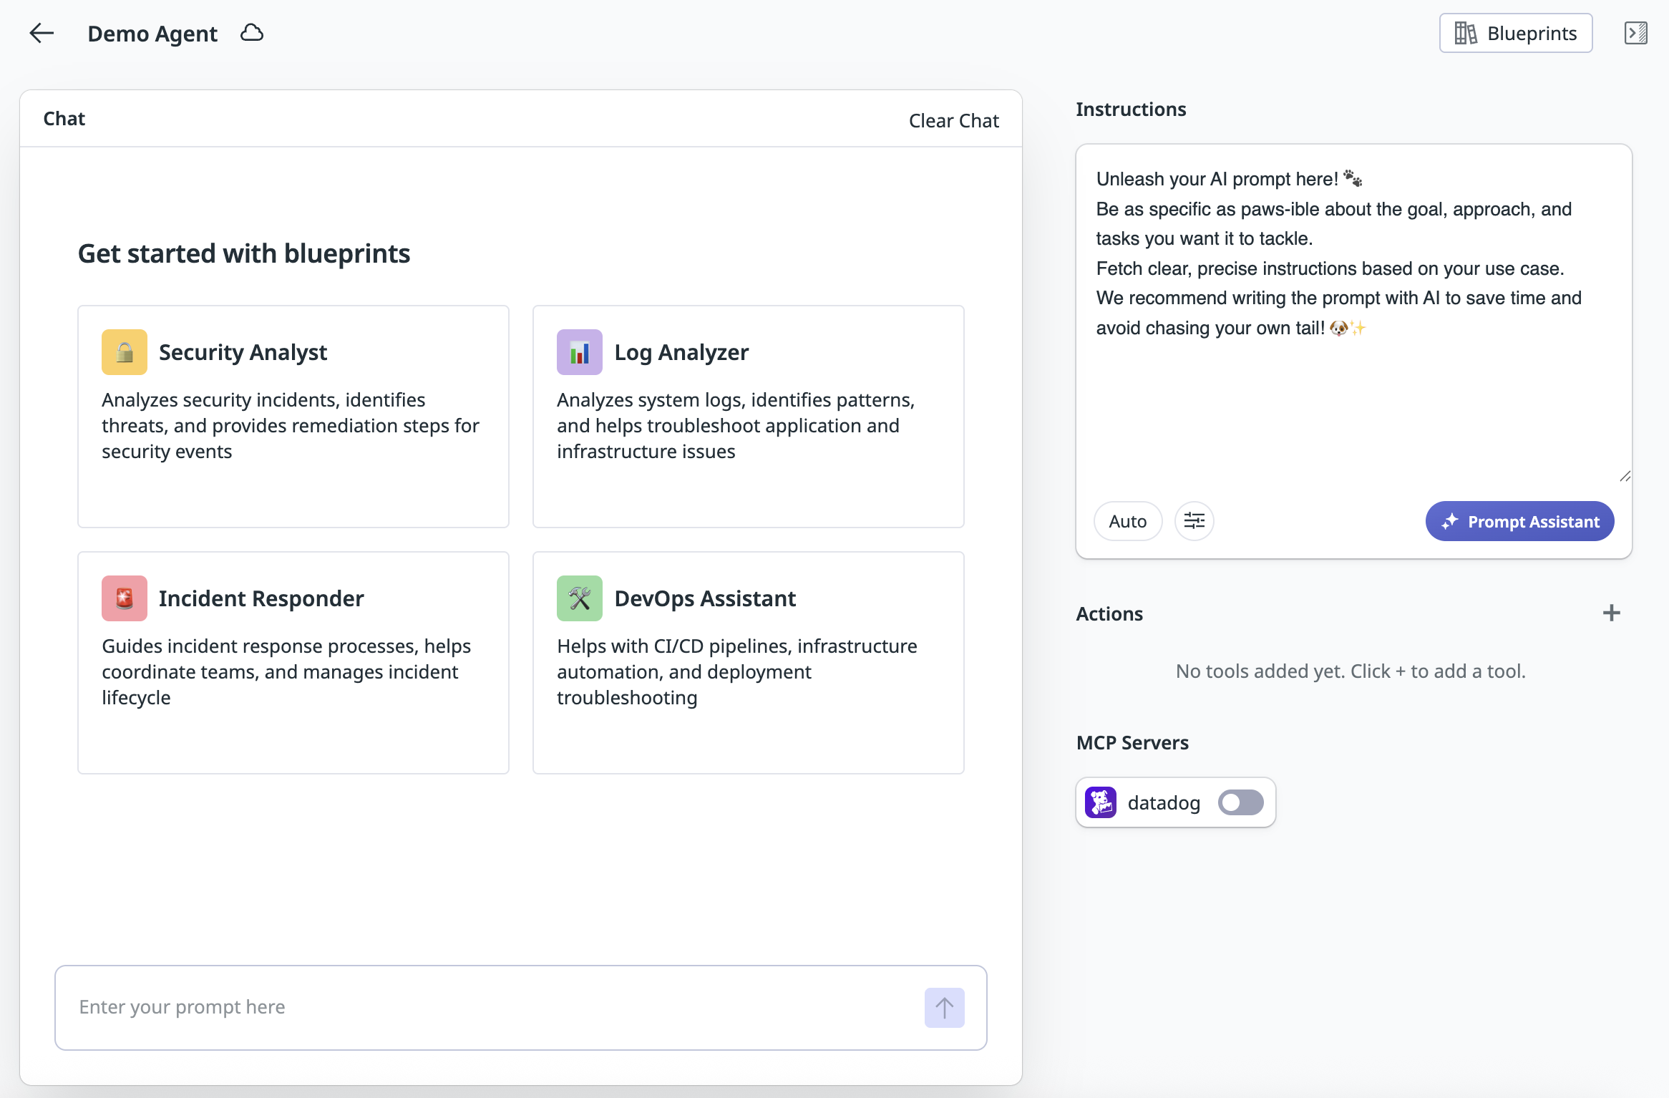Image resolution: width=1669 pixels, height=1098 pixels.
Task: Enable the datadog MCP server toggle
Action: tap(1240, 802)
